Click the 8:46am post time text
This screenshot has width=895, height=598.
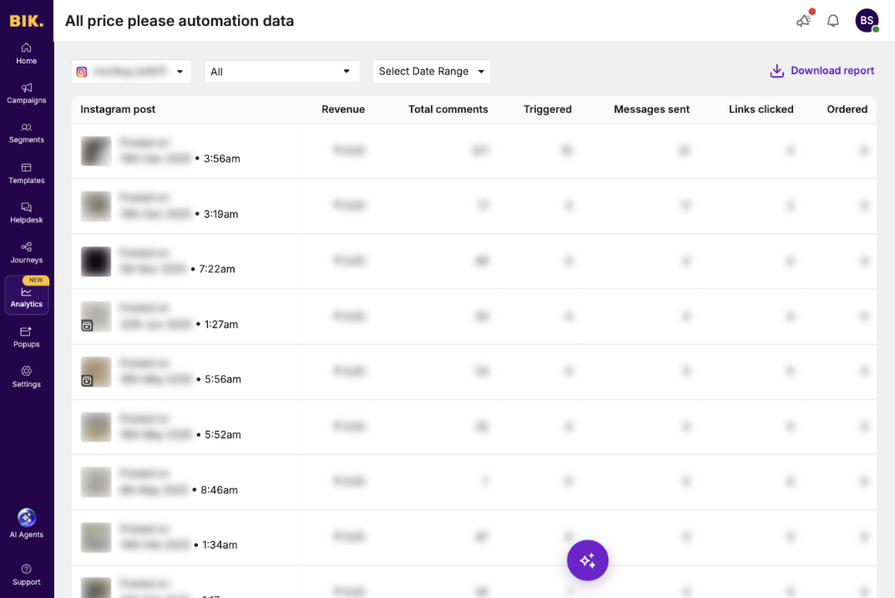220,490
